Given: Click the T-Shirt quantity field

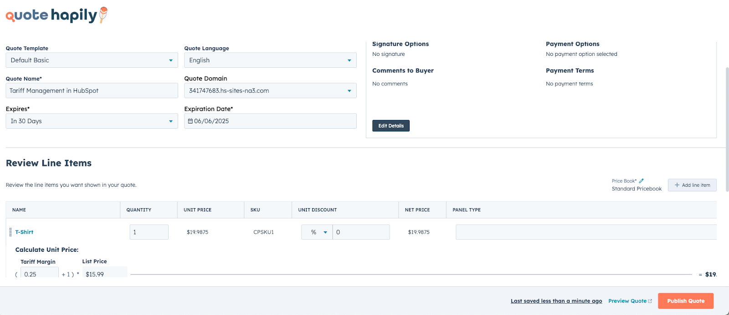Looking at the screenshot, I should point(149,232).
